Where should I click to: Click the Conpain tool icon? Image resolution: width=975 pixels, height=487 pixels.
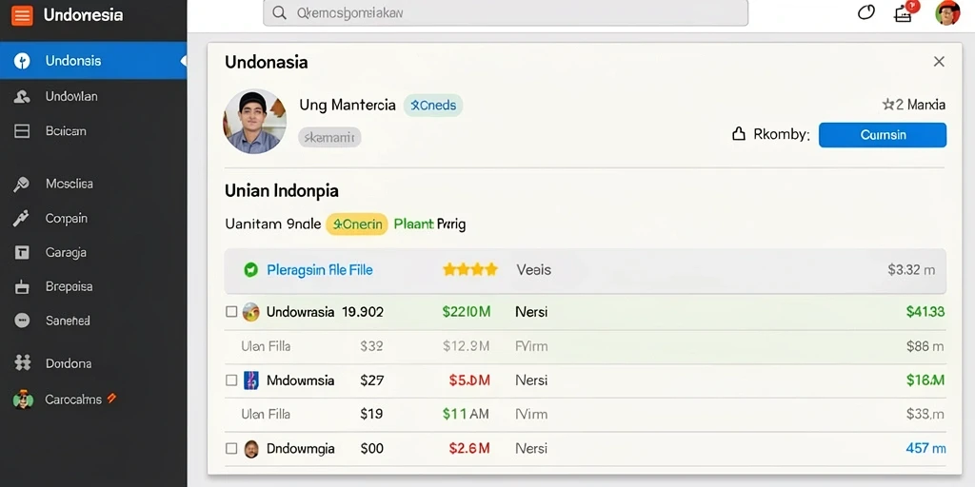click(22, 219)
